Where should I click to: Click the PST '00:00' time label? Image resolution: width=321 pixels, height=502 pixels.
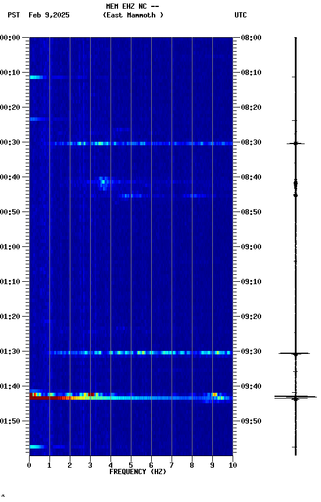[x=10, y=38]
